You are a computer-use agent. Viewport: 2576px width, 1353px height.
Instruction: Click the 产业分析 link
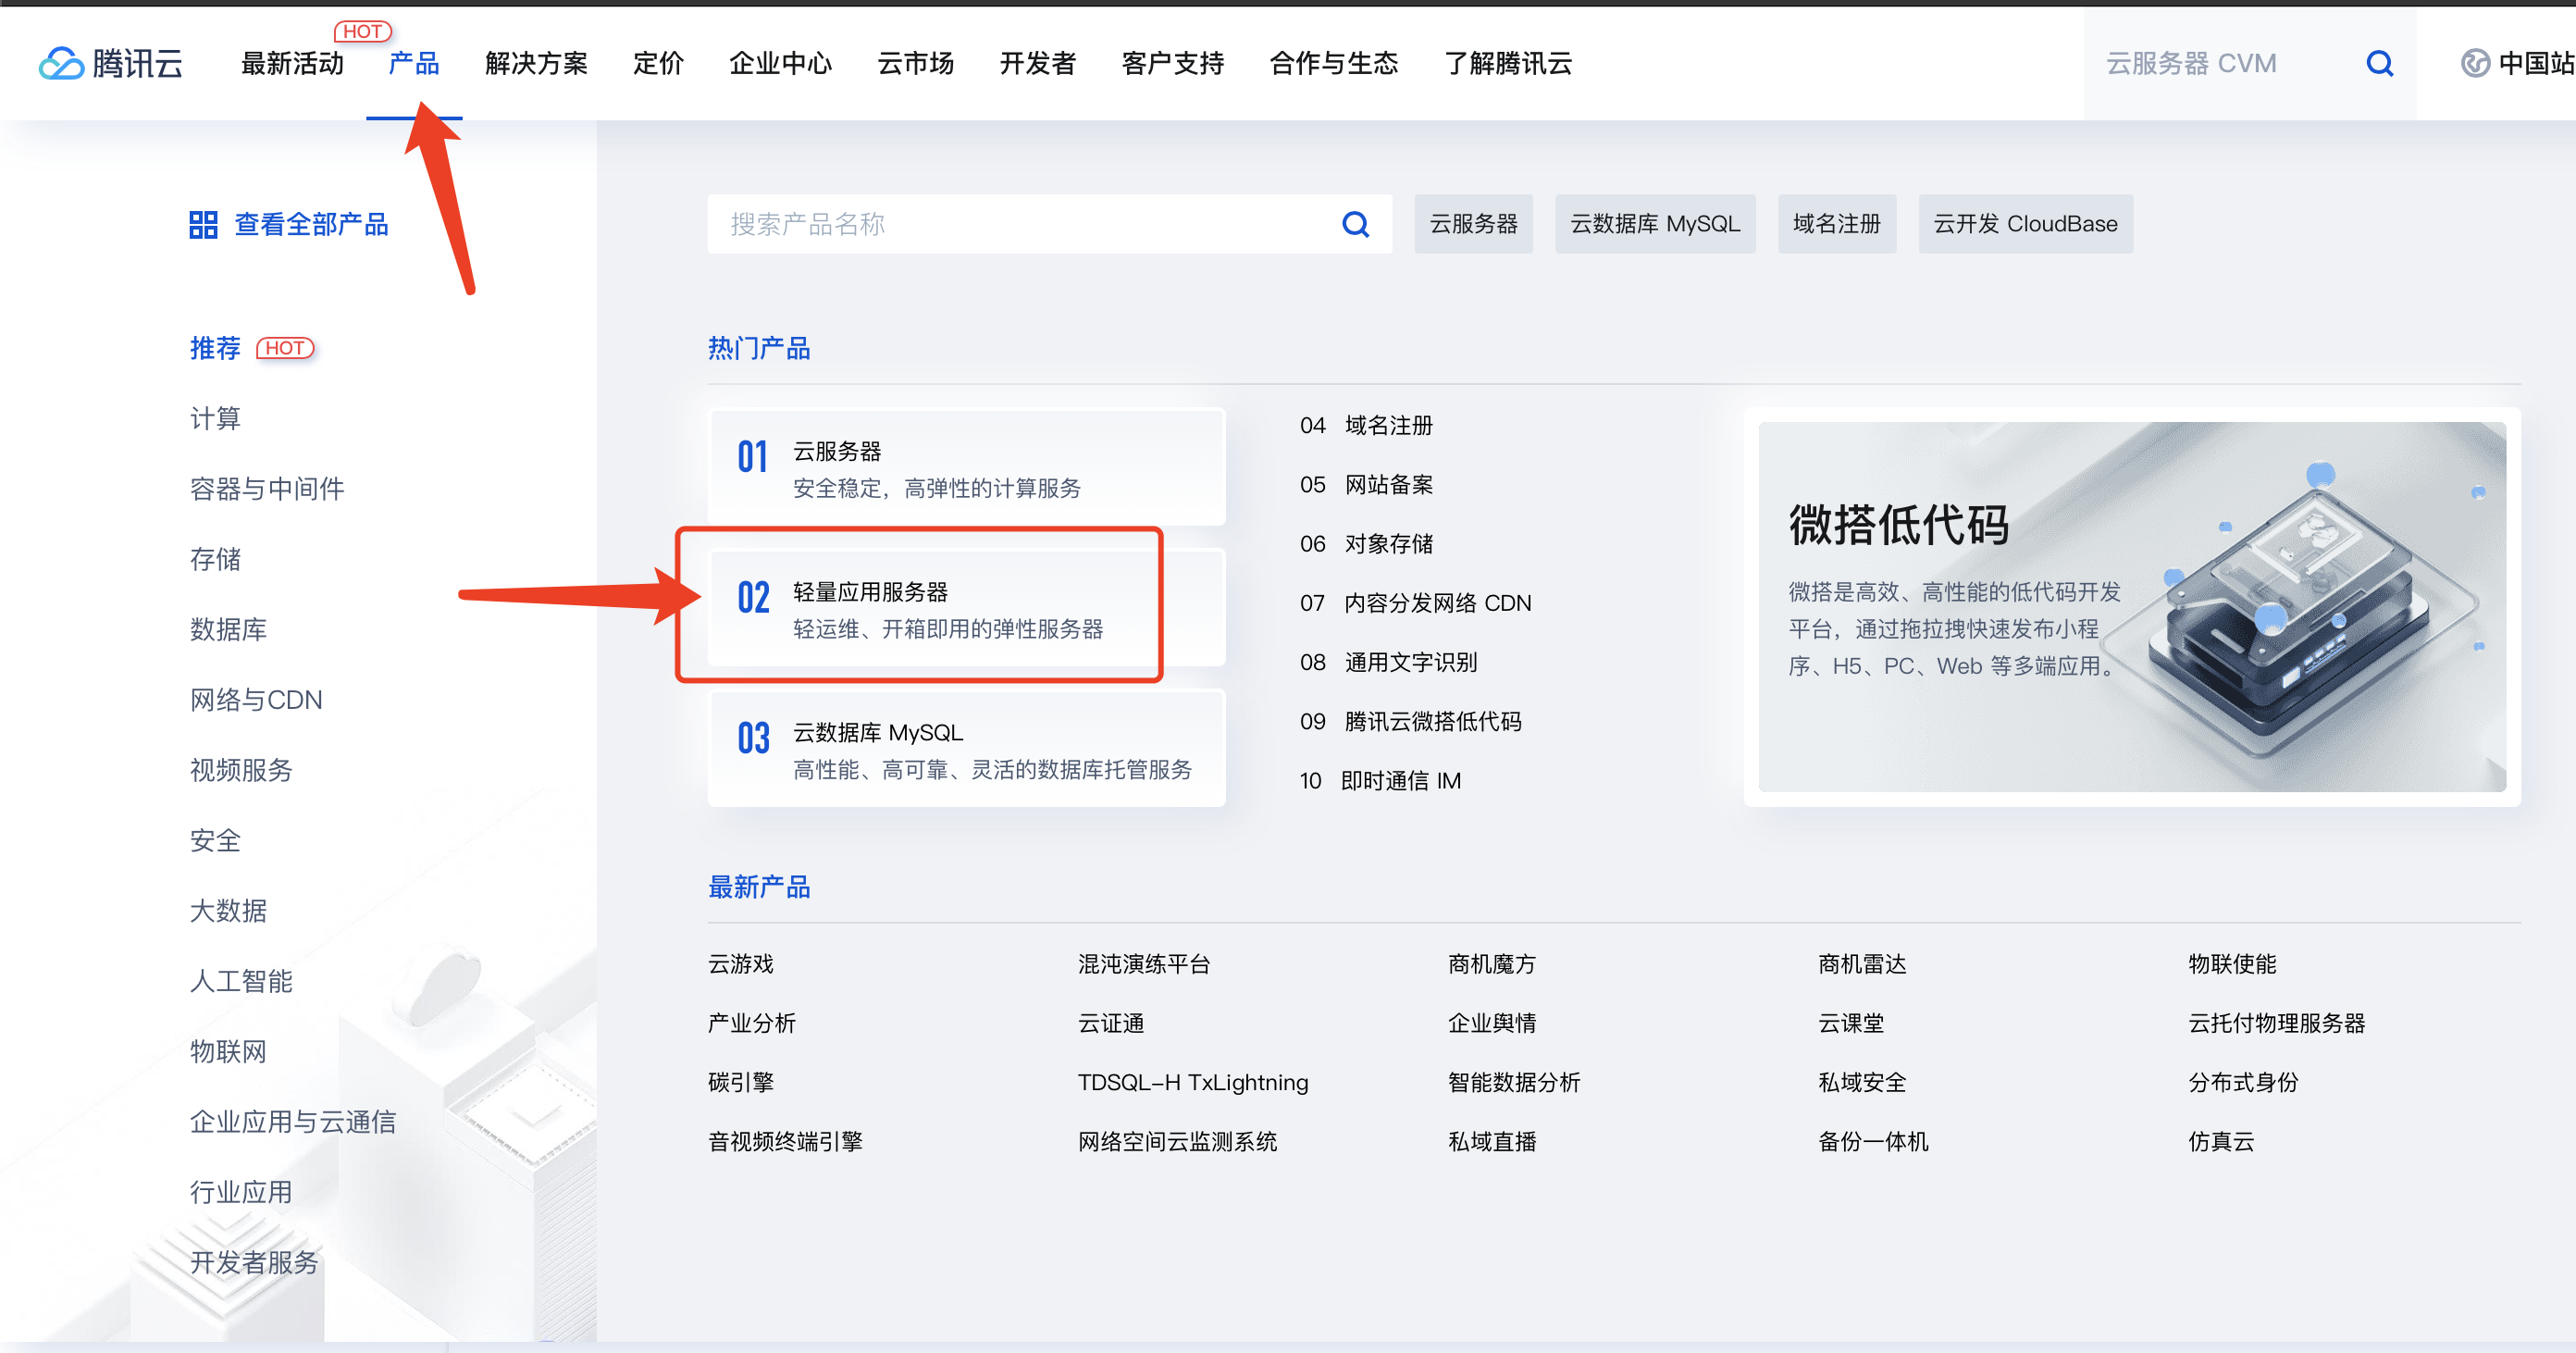(752, 1023)
